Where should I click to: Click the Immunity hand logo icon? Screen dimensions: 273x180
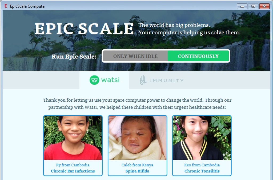click(143, 80)
